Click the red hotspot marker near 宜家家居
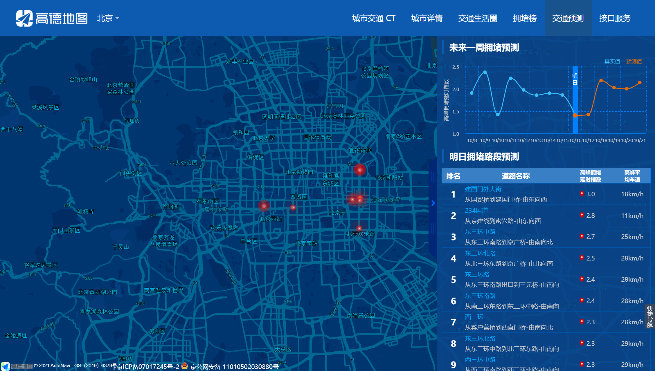Viewport: 655px width, 371px height. [360, 169]
